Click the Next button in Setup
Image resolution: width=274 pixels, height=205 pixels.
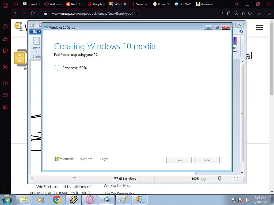(x=207, y=160)
